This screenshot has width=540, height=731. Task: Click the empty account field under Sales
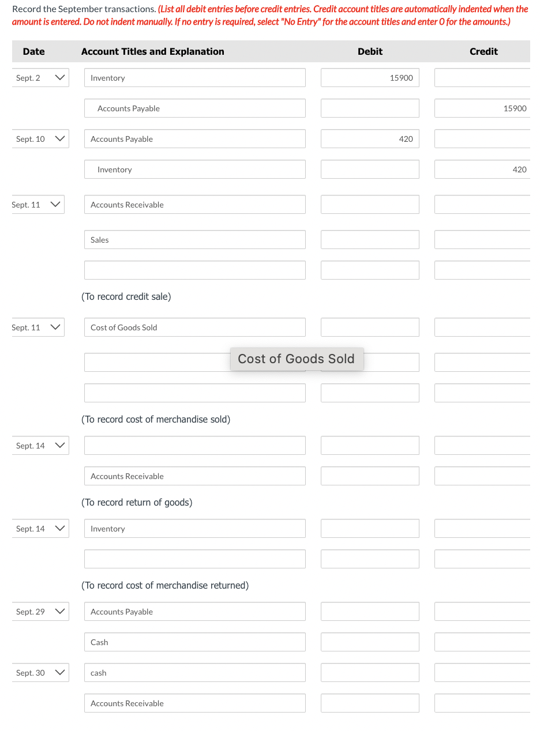[195, 270]
